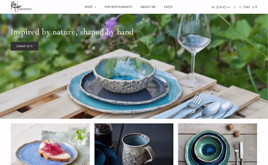This screenshot has width=268, height=165.
Task: Go to FOR RESTAURANTS page
Action: (118, 7)
